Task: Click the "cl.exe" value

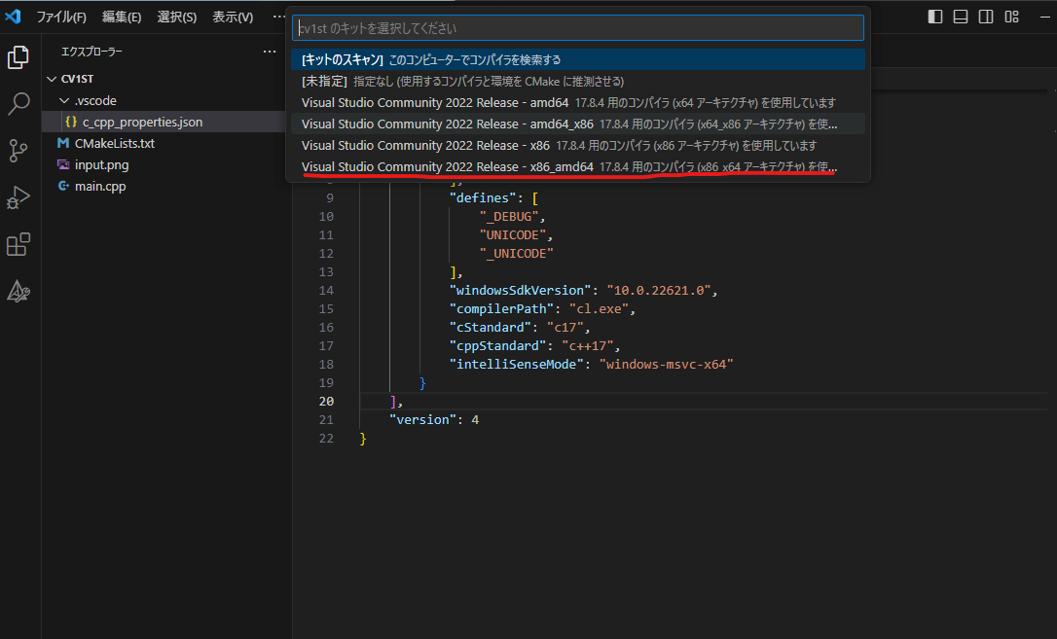Action: click(x=599, y=309)
